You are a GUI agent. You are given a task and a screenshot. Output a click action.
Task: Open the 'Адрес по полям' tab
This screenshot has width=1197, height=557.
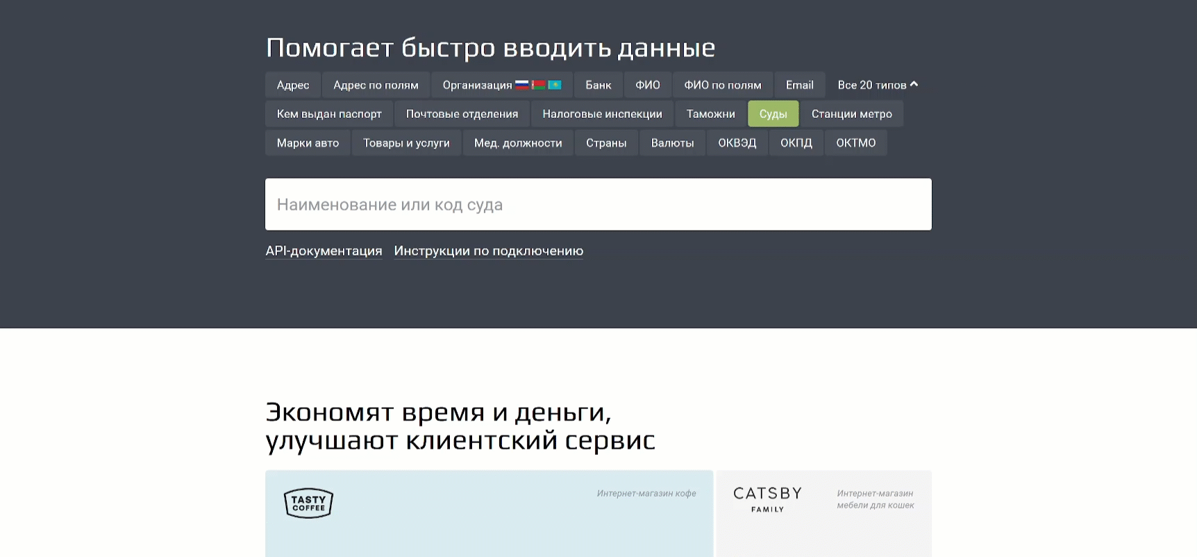coord(376,85)
